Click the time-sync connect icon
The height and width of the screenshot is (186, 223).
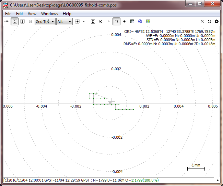[x=7, y=22]
